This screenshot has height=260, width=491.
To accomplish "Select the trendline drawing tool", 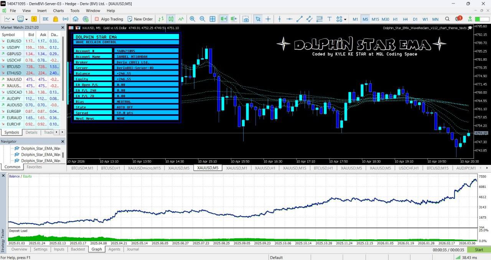I will 300,19.
